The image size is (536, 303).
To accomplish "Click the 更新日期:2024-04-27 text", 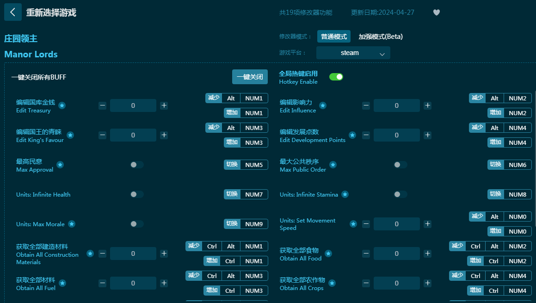I will (382, 12).
